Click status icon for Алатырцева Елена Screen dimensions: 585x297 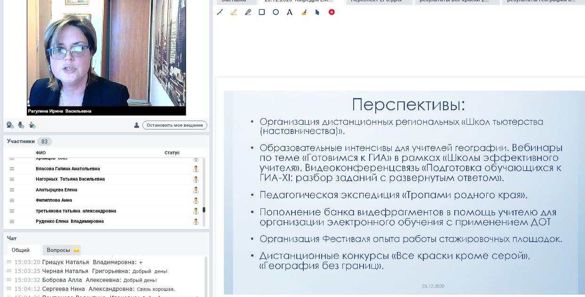tap(196, 190)
